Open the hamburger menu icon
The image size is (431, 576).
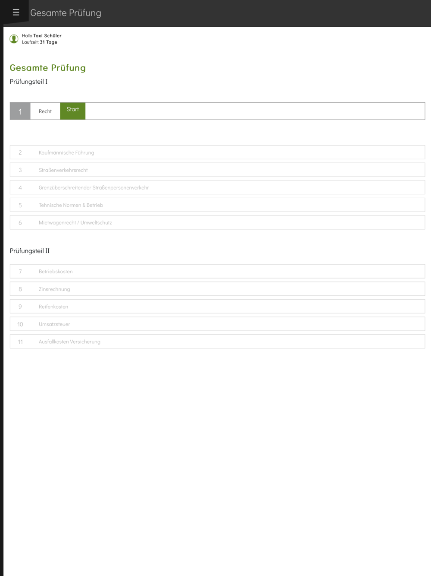point(16,13)
